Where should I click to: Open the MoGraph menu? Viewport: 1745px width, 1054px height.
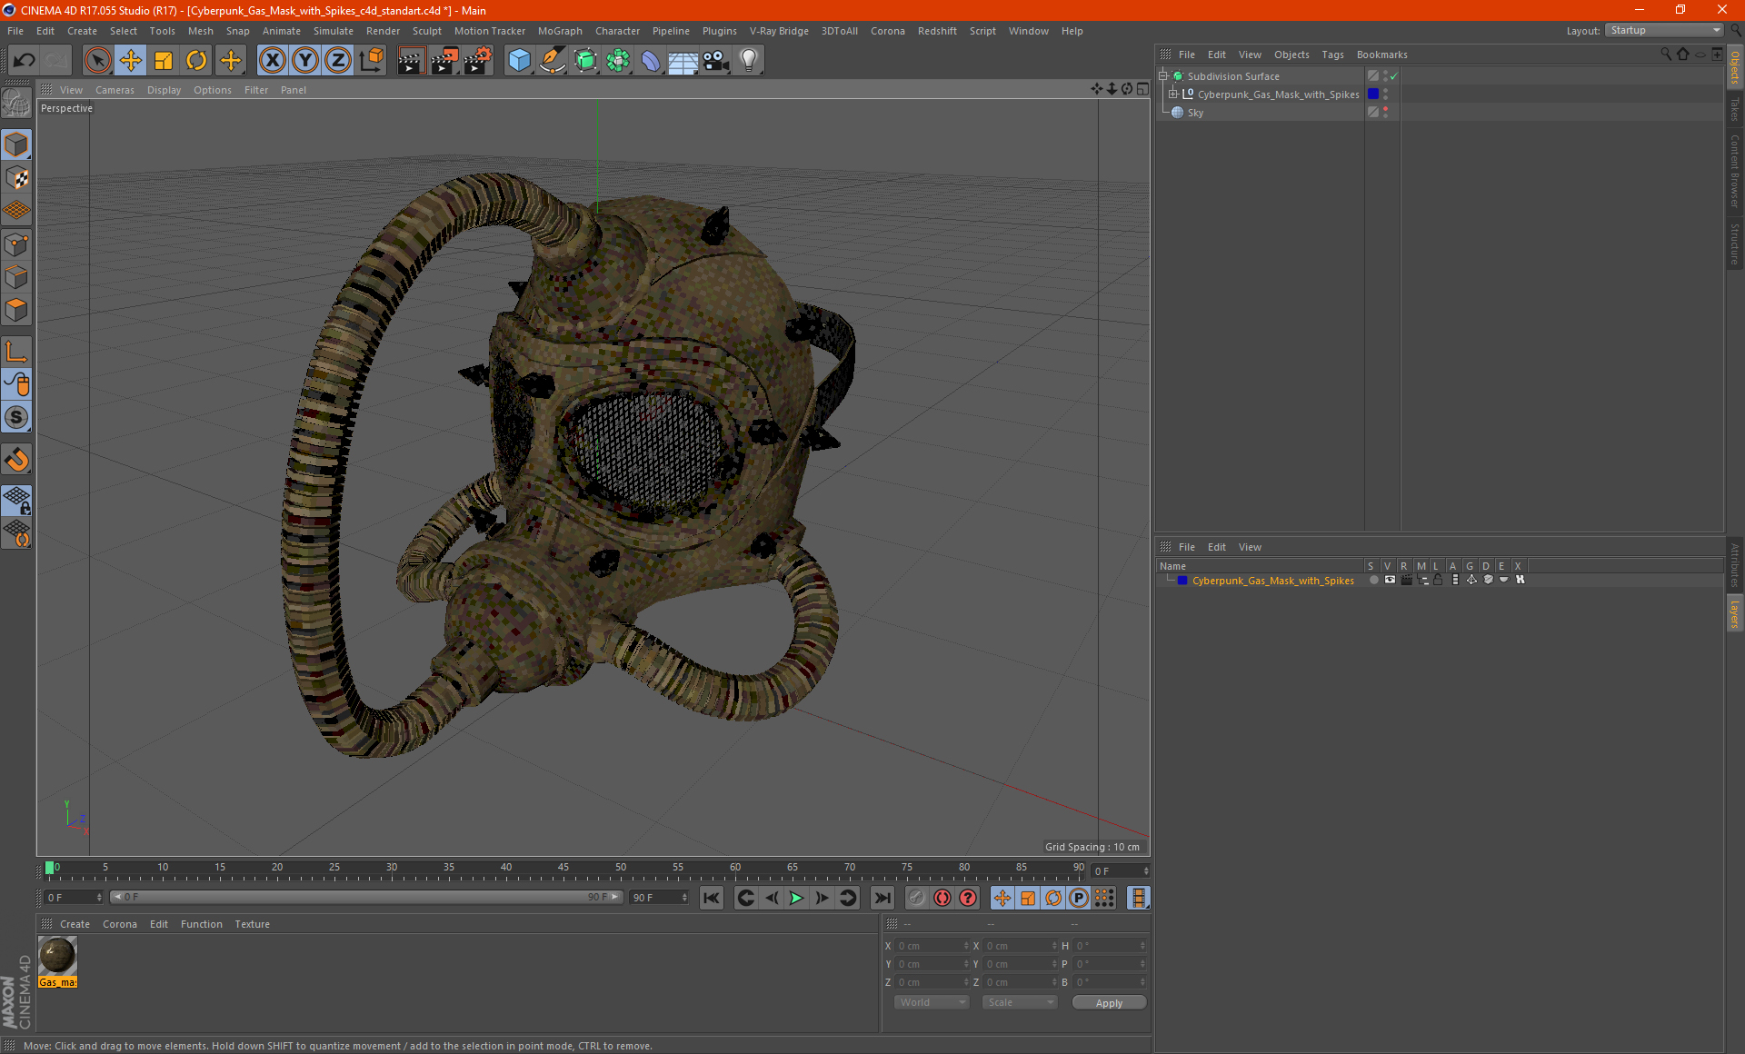[559, 31]
